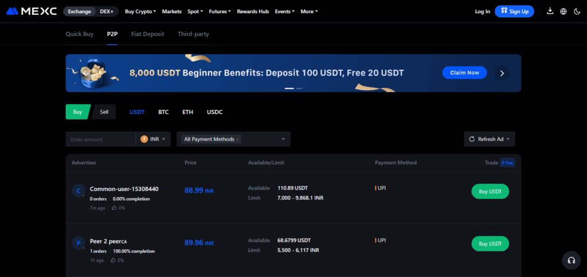Click Buy USDT for Common-user-15308440

click(490, 191)
